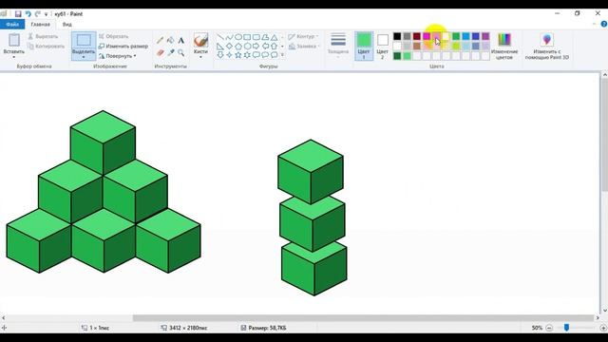Choose the Down arrow shape
This screenshot has width=608, height=342.
click(x=220, y=55)
